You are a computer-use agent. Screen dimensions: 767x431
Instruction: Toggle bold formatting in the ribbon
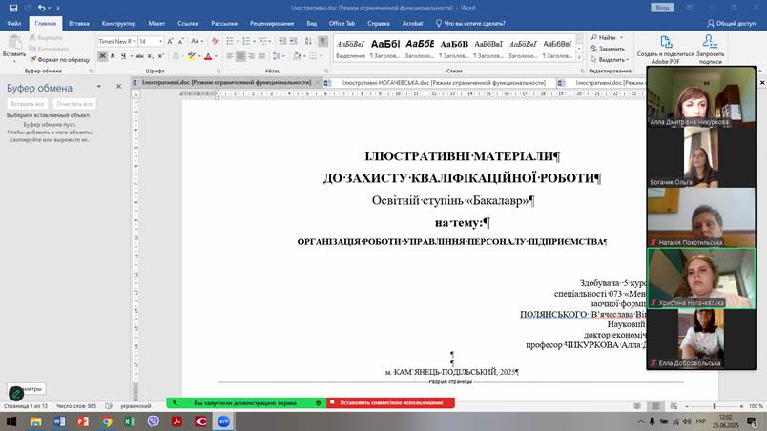[101, 56]
